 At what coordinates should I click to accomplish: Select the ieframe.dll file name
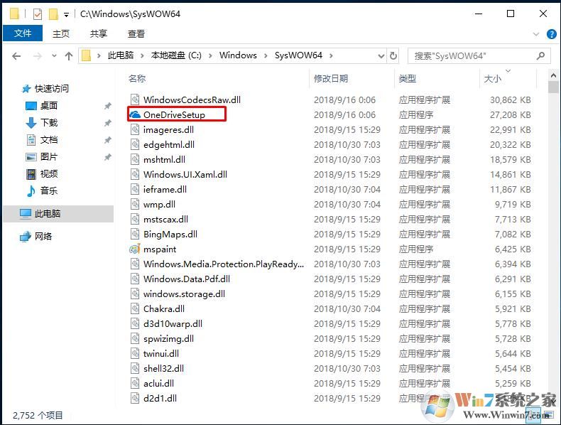pos(165,189)
